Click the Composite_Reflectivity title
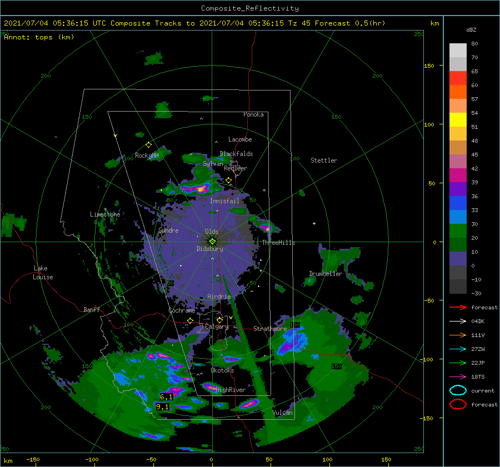 (250, 8)
